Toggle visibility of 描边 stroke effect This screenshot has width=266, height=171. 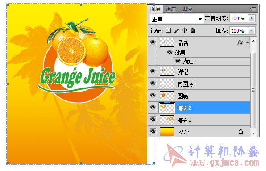click(x=178, y=61)
